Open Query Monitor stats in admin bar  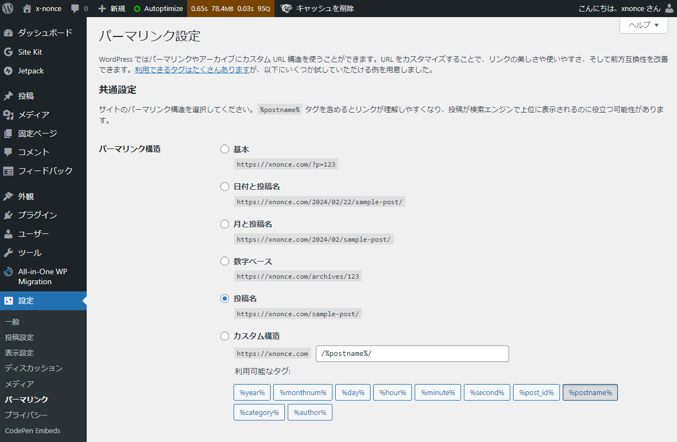pyautogui.click(x=231, y=8)
